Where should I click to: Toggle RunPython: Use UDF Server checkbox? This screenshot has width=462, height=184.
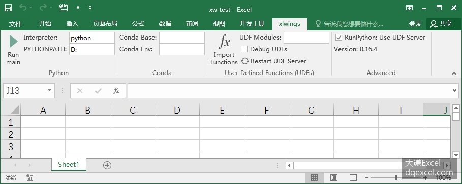pyautogui.click(x=339, y=38)
